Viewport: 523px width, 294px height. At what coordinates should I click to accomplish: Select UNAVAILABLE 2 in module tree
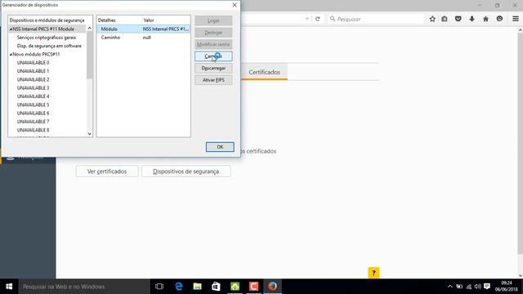pyautogui.click(x=33, y=79)
